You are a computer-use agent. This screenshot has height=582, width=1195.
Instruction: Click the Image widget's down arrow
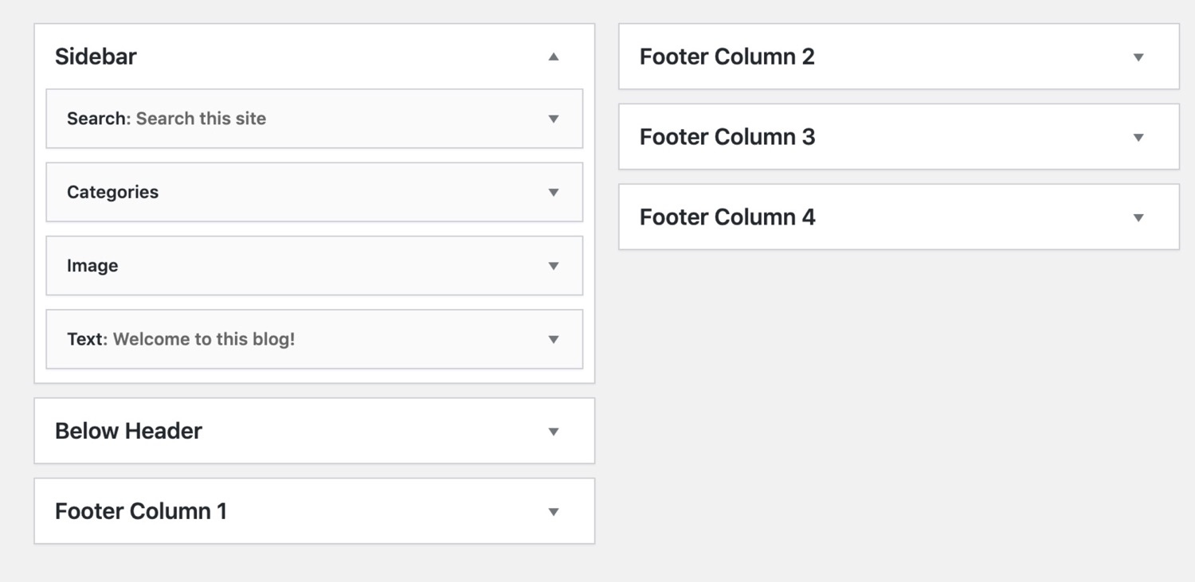click(554, 266)
